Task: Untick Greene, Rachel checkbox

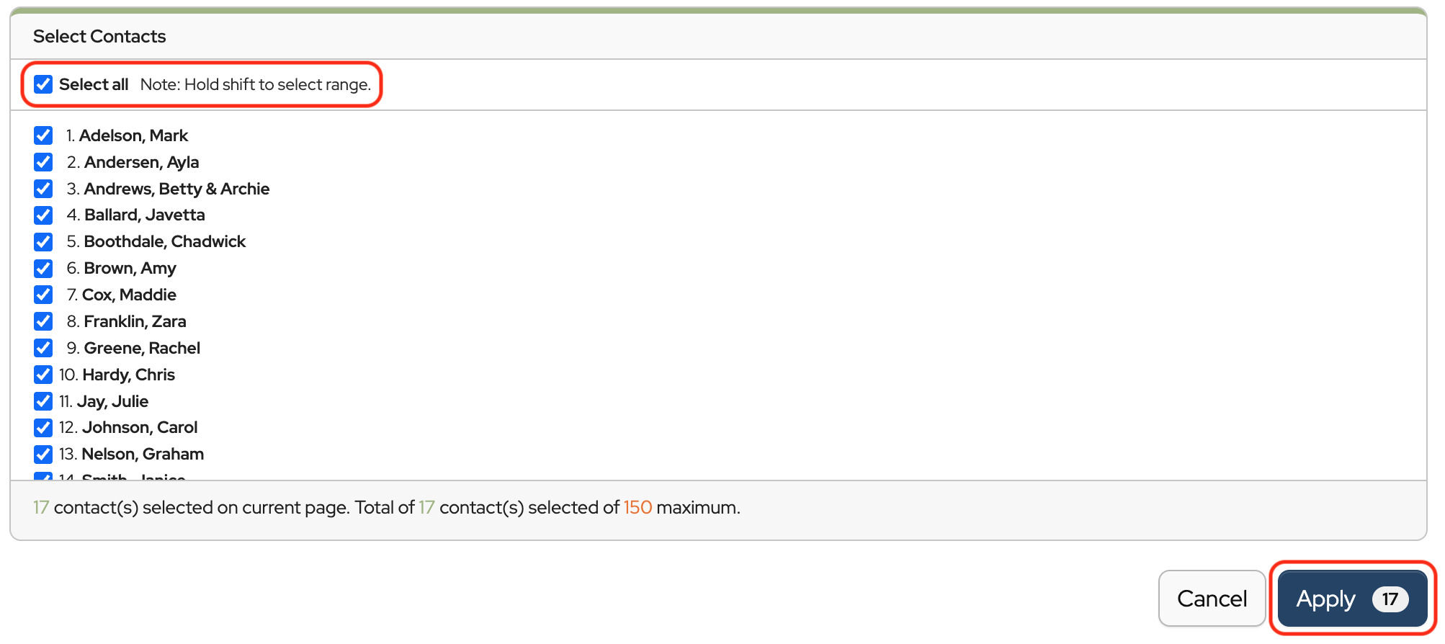Action: pos(43,348)
